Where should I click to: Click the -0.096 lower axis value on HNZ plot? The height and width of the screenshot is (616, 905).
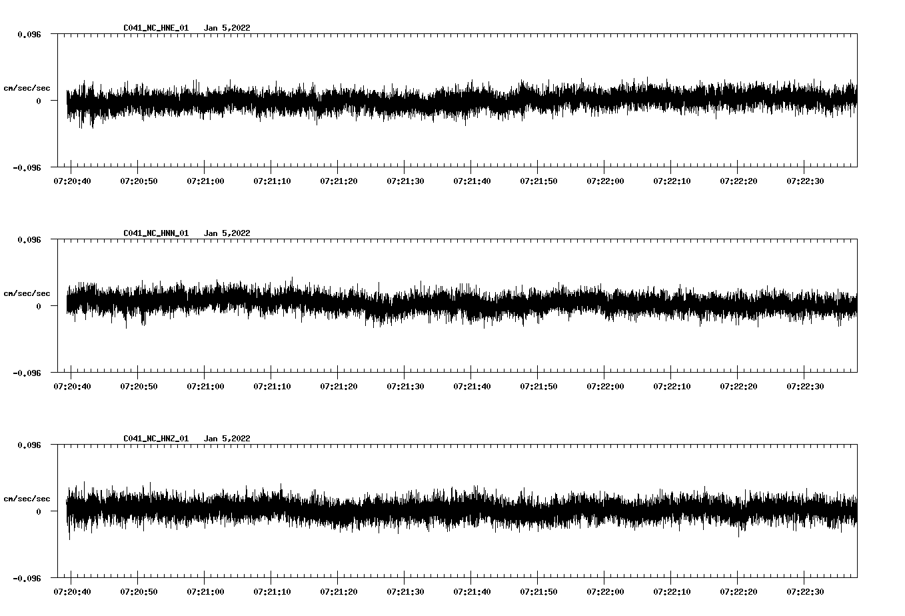[x=27, y=578]
